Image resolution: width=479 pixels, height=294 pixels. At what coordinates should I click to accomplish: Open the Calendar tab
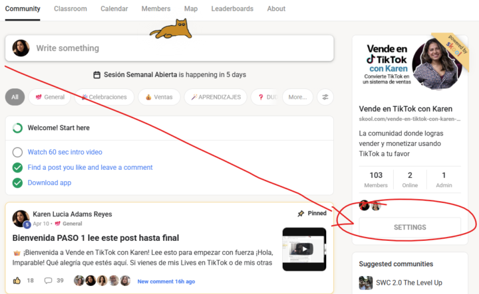tap(114, 9)
